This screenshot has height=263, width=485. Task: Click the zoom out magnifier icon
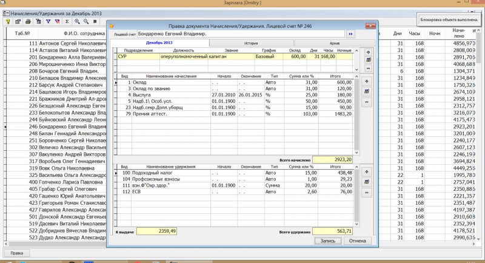86,21
